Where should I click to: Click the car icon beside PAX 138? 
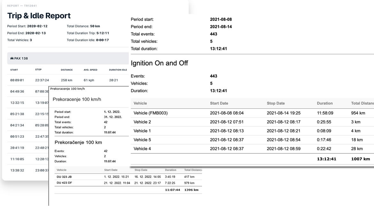click(12, 58)
